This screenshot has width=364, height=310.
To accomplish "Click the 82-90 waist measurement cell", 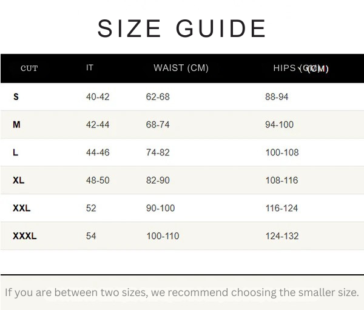I will (158, 180).
